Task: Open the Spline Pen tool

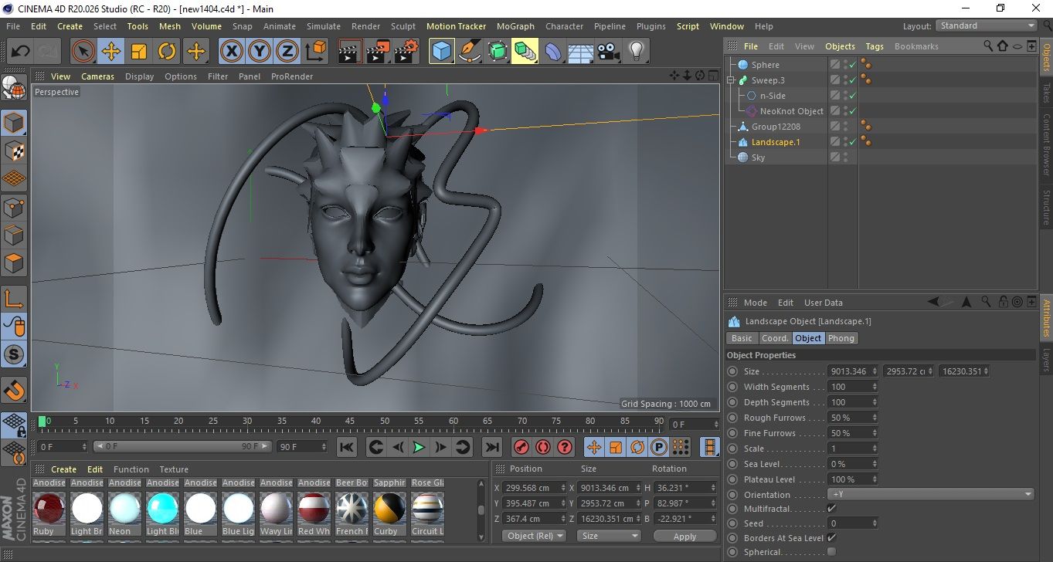Action: tap(469, 52)
